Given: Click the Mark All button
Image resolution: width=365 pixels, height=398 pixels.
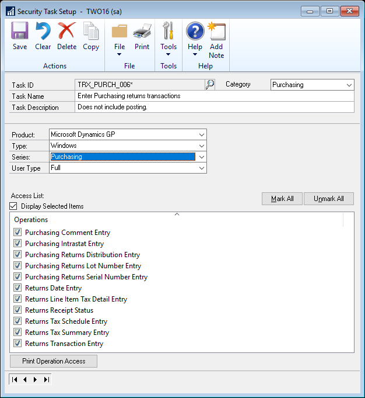Looking at the screenshot, I should click(x=282, y=199).
